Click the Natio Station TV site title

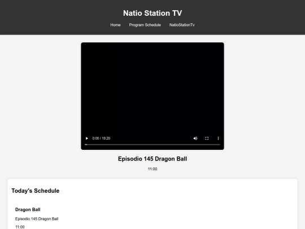pos(152,13)
